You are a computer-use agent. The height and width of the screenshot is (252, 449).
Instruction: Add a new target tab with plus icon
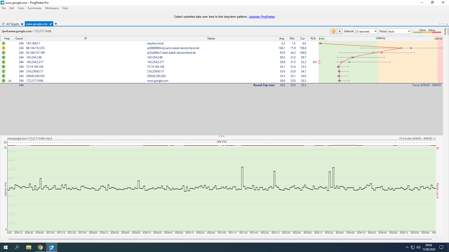pyautogui.click(x=56, y=24)
